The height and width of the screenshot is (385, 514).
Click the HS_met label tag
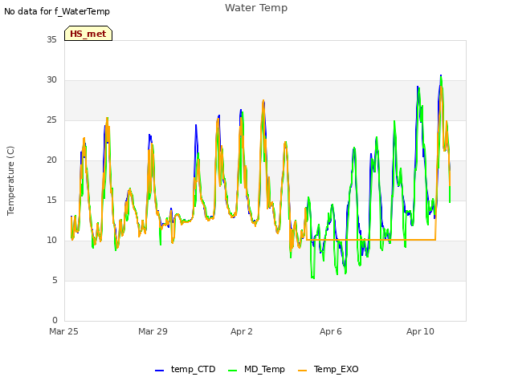click(88, 34)
